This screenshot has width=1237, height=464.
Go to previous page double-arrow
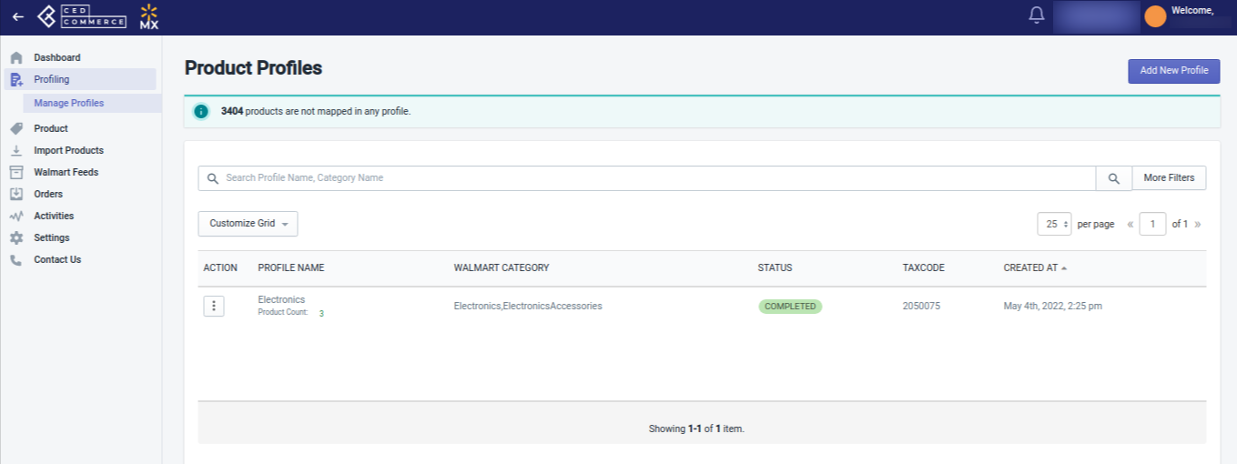coord(1131,224)
